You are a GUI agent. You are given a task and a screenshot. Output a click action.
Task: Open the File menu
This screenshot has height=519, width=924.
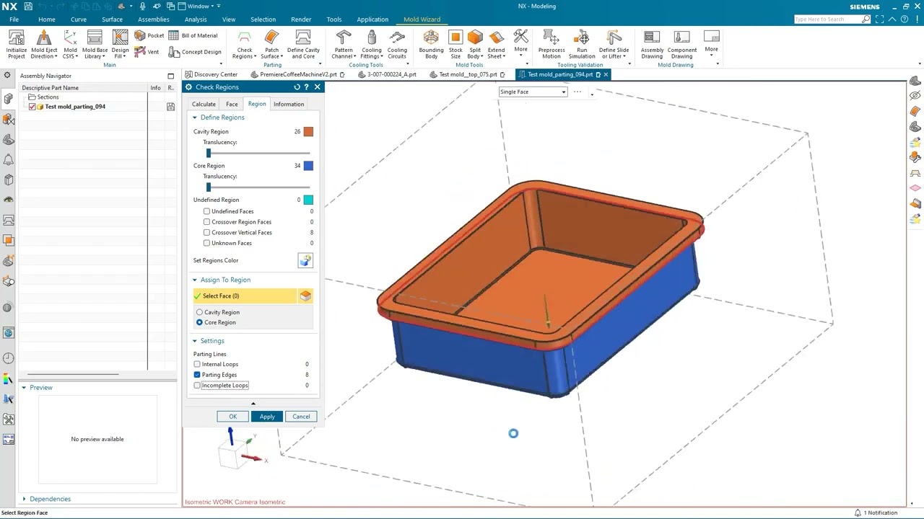14,19
